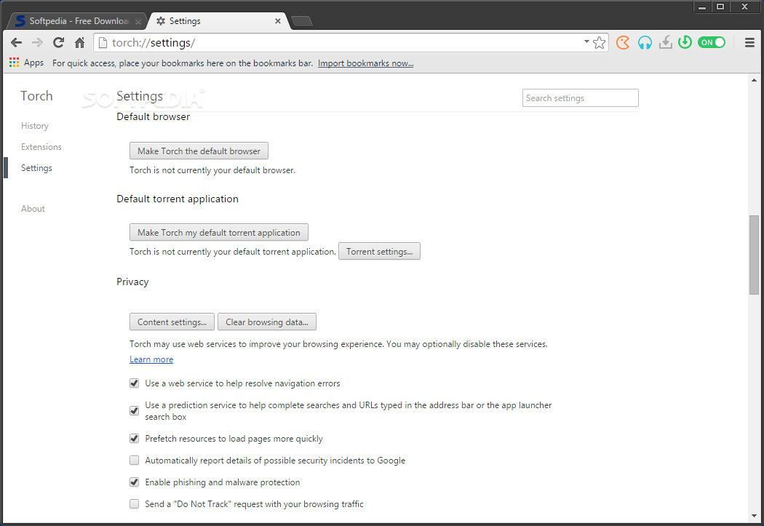Close the Settings tab
The image size is (764, 526).
(x=278, y=21)
